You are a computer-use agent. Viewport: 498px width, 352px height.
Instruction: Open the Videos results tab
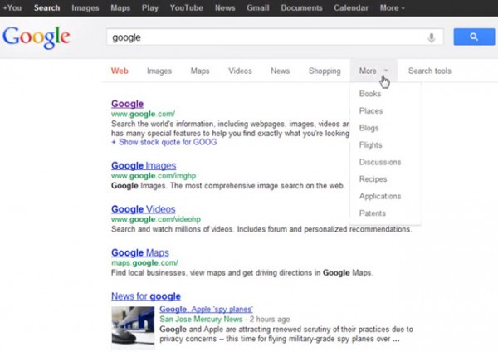pos(240,71)
